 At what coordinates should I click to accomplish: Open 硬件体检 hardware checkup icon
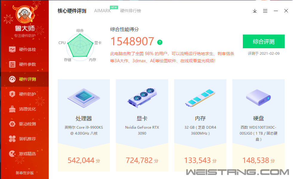[x=12, y=49]
